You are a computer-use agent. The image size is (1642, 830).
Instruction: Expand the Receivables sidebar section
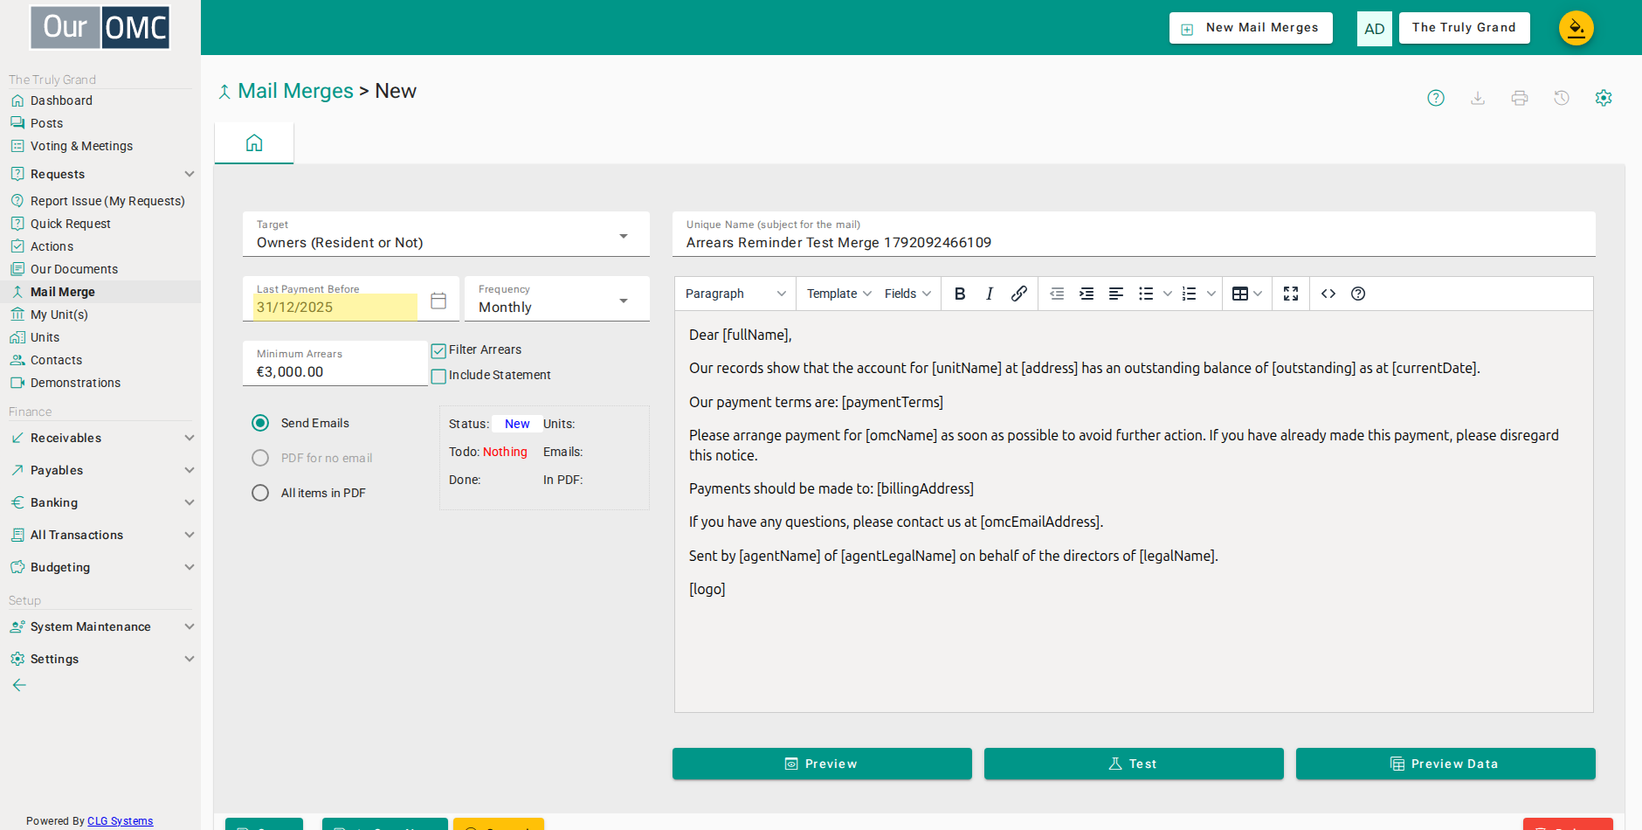101,438
